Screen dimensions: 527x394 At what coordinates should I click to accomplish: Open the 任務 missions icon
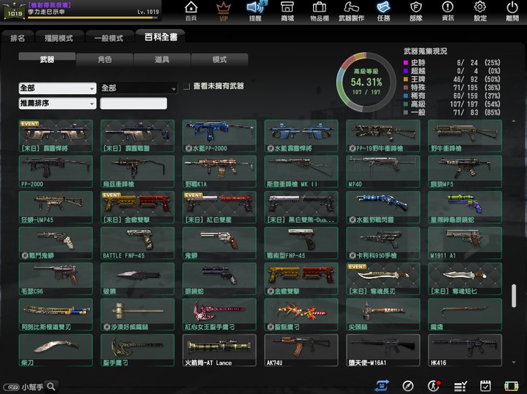[383, 11]
